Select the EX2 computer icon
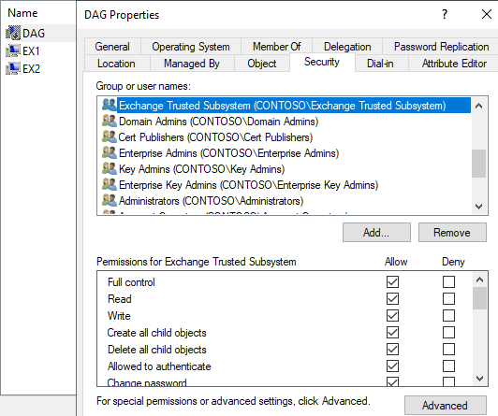Viewport: 498px width, 416px height. pos(13,68)
